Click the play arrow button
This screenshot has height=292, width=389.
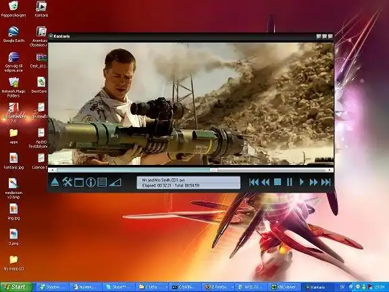301,182
